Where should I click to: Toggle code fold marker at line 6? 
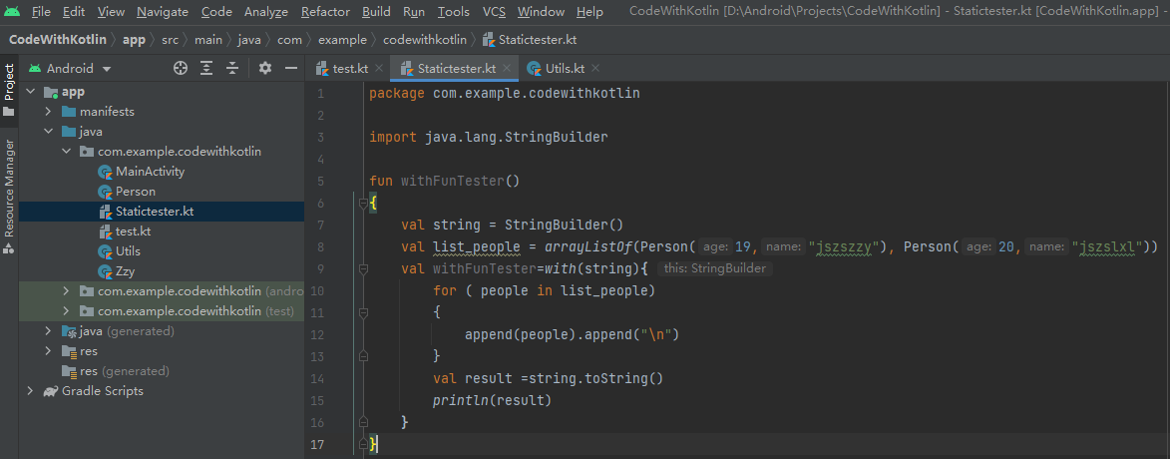(x=363, y=203)
